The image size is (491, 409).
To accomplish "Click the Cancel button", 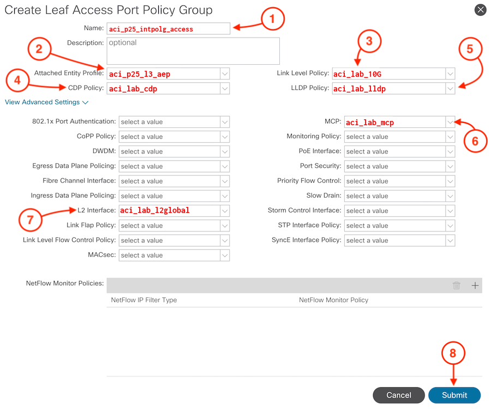I will pyautogui.click(x=398, y=395).
